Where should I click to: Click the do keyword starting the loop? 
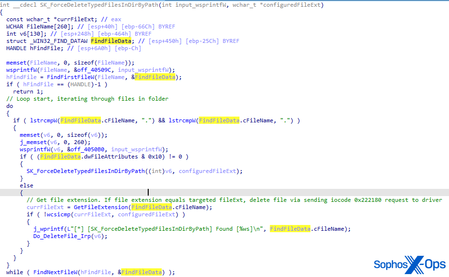point(10,106)
